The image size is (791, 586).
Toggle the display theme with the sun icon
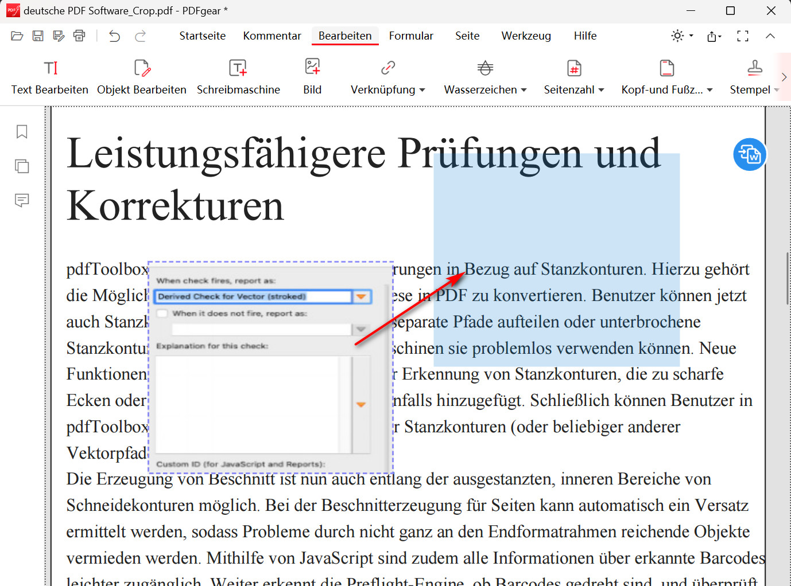[x=677, y=36]
